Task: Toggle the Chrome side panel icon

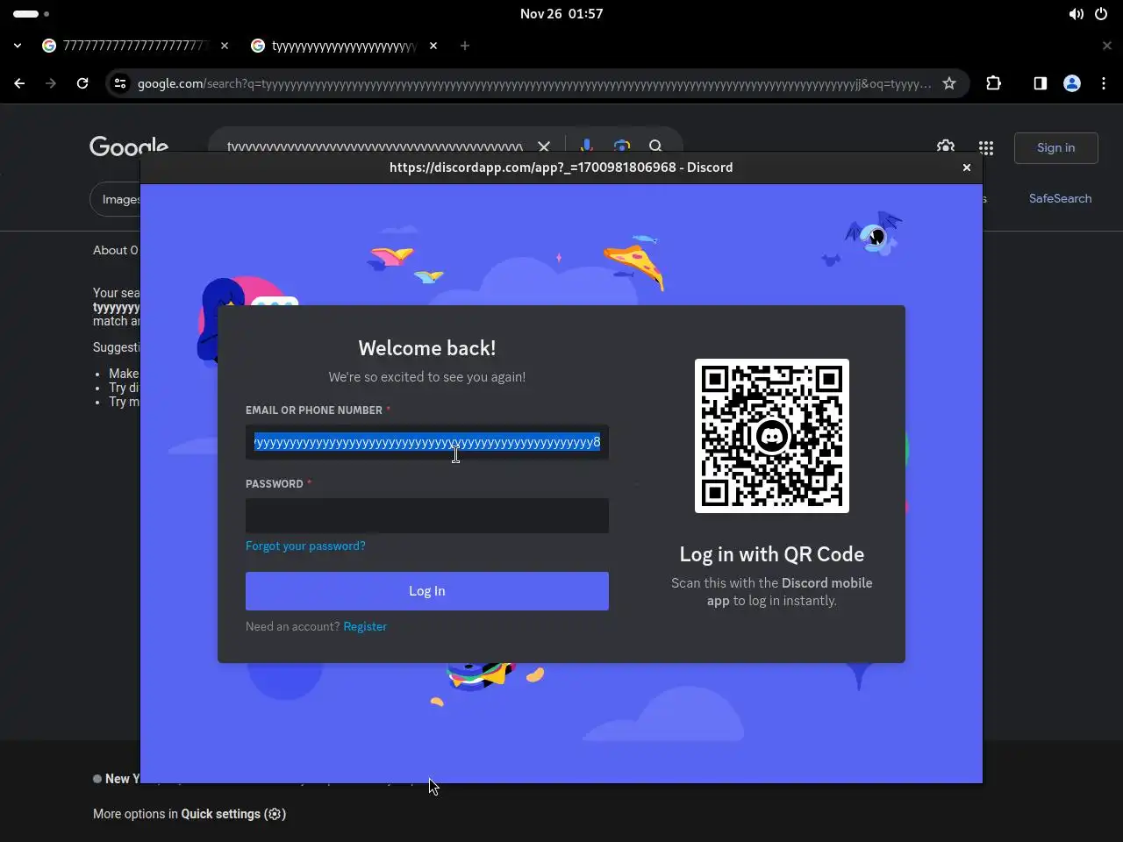Action: 1040,83
